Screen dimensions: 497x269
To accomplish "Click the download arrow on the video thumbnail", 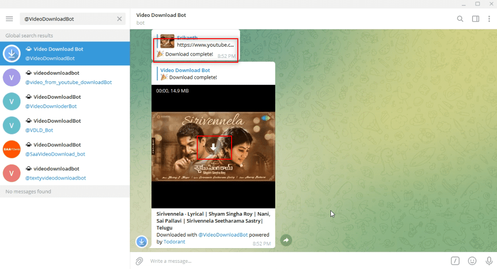I will pyautogui.click(x=214, y=148).
